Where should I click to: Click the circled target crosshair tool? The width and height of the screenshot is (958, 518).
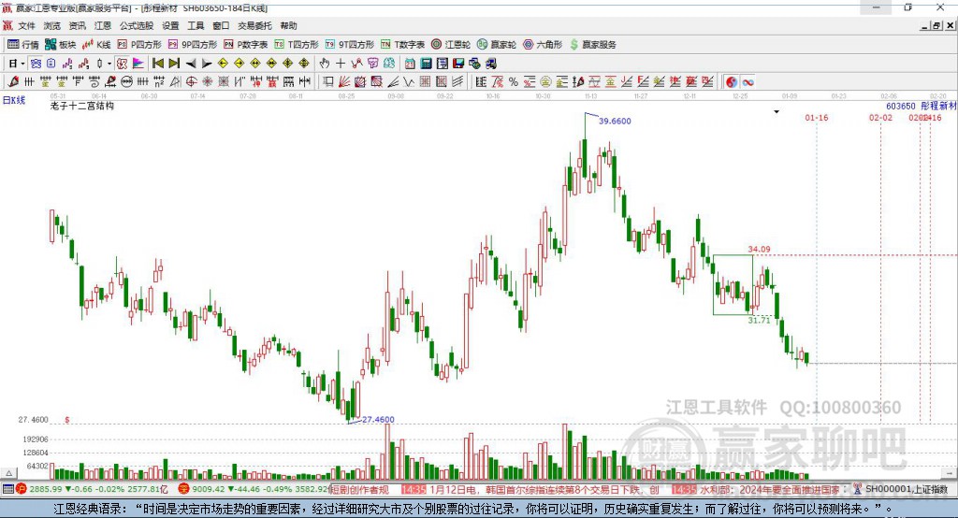pyautogui.click(x=191, y=82)
